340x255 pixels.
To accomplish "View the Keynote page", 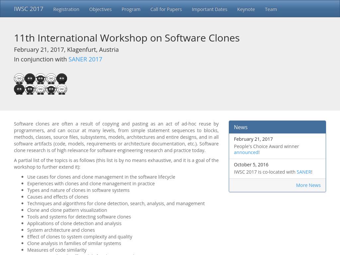I will pos(246,9).
